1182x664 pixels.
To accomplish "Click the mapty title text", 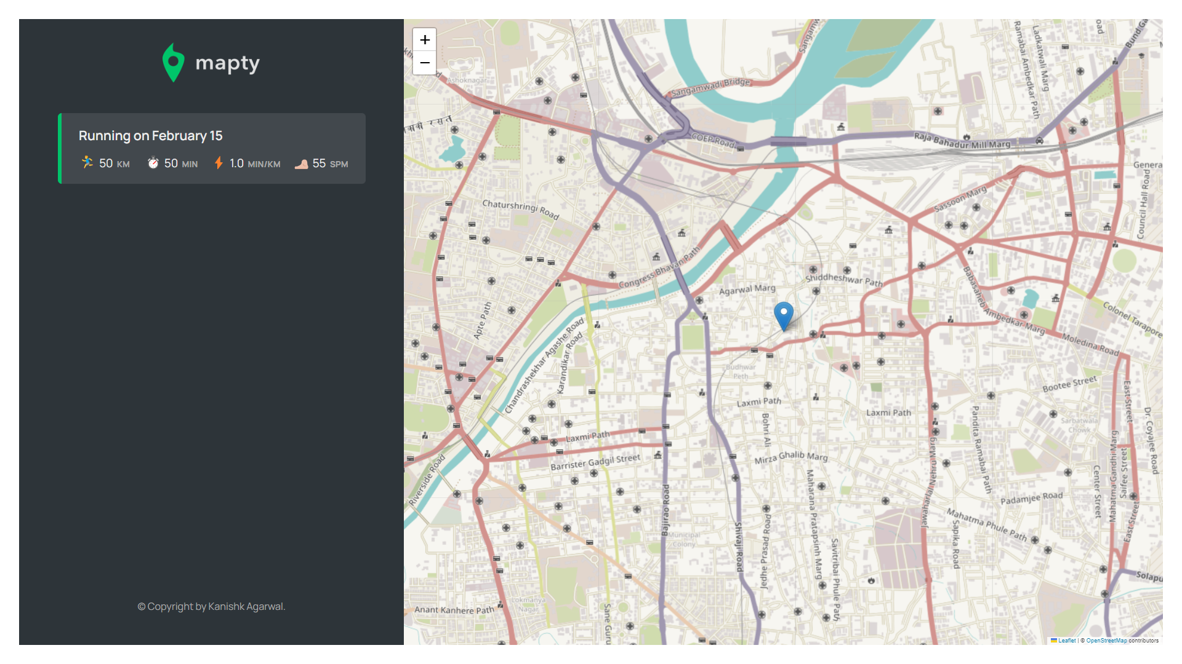I will click(x=227, y=63).
